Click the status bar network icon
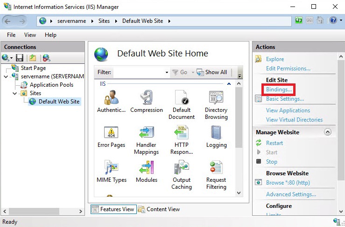Image resolution: width=345 pixels, height=227 pixels. point(337,221)
